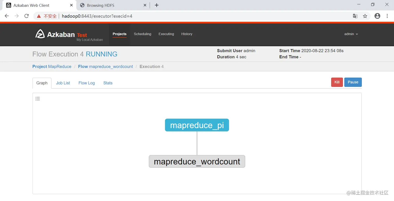
Task: Close the Browsing HDFS tab
Action: pos(145,5)
